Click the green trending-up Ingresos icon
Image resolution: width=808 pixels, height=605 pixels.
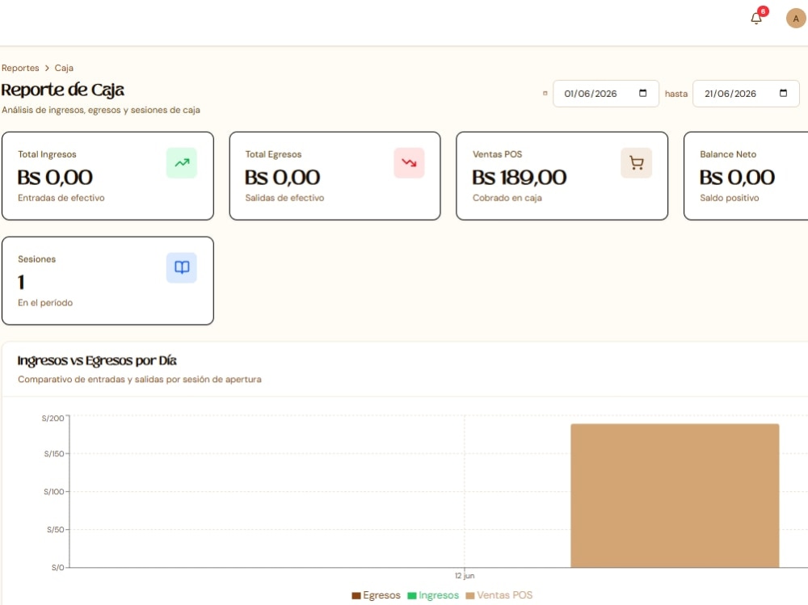point(181,163)
